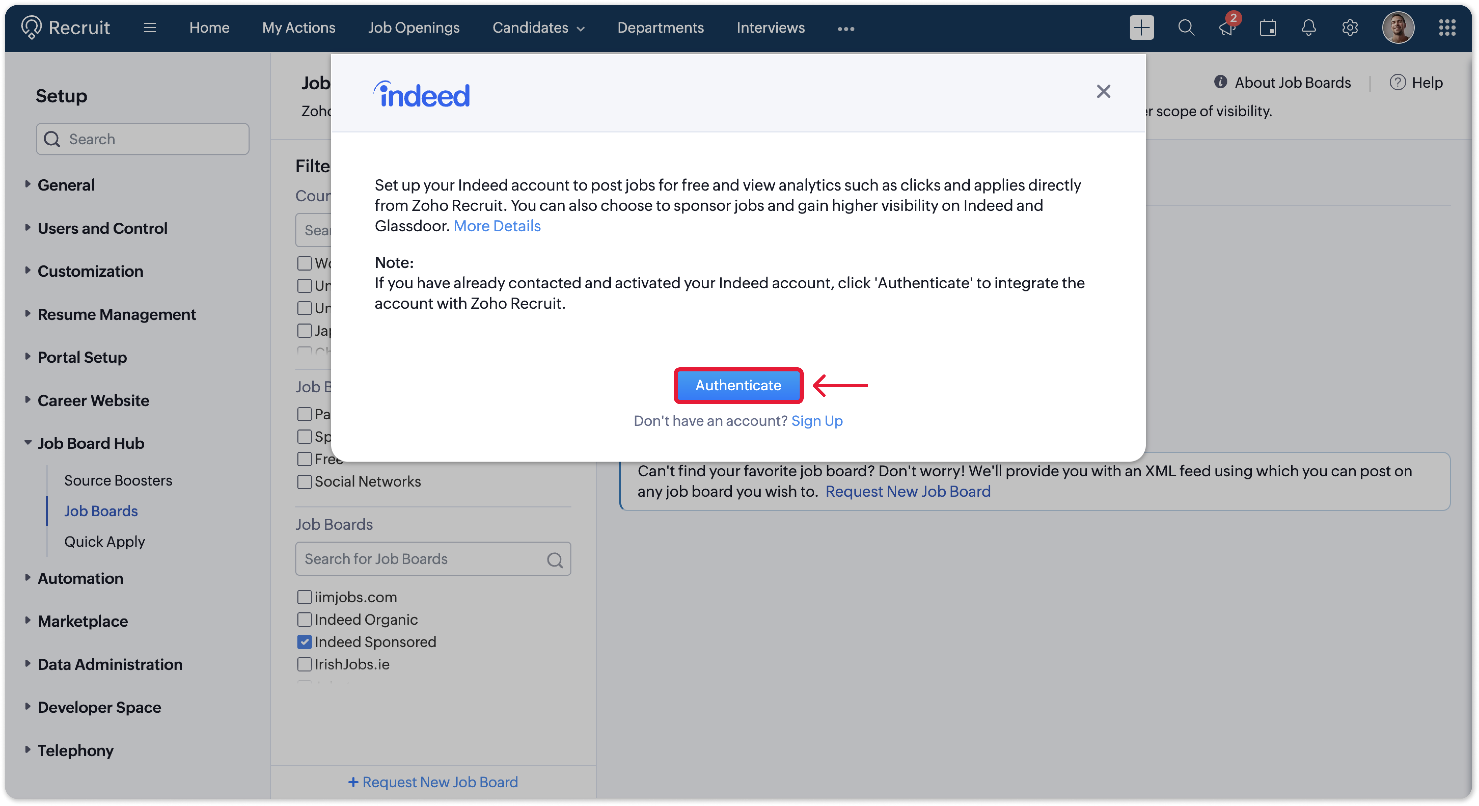Viewport: 1479px width, 806px height.
Task: Open the more options ellipsis in navbar
Action: 846,28
